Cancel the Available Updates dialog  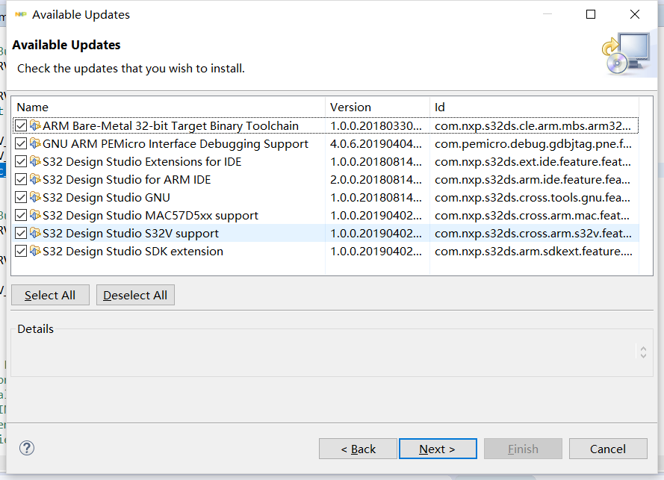tap(607, 449)
